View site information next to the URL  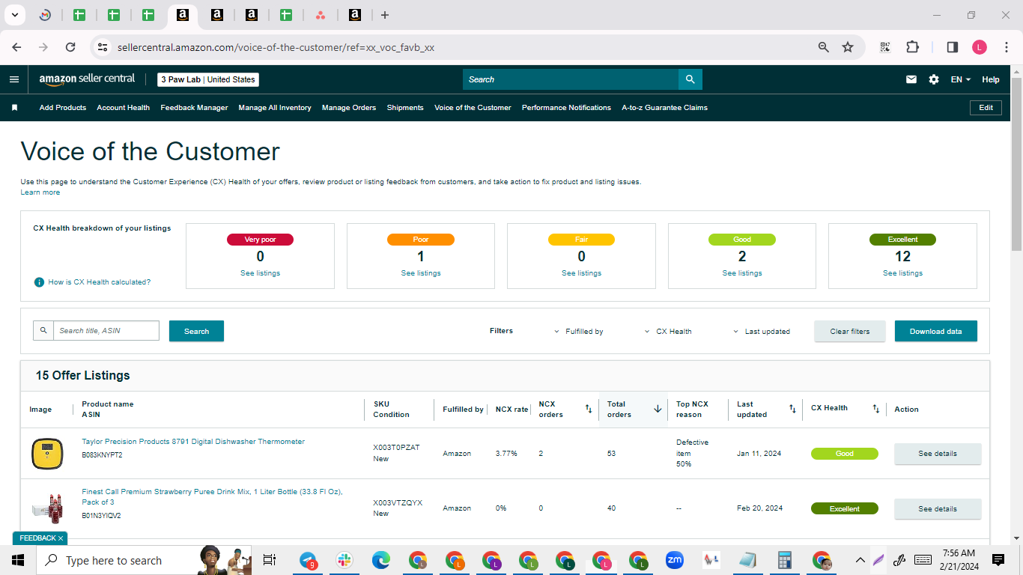coord(103,47)
